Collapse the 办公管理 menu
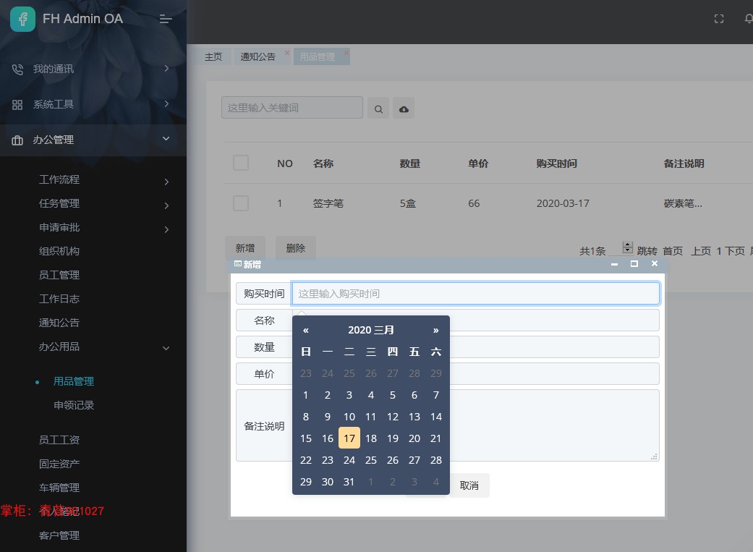The width and height of the screenshot is (753, 552). [x=166, y=139]
